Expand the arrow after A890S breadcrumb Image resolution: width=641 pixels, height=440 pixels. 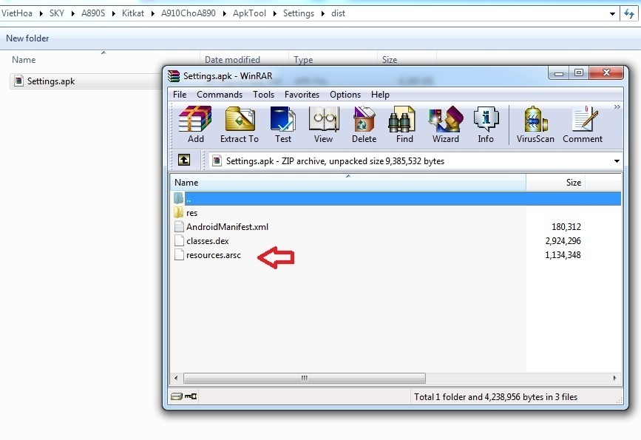[x=113, y=13]
